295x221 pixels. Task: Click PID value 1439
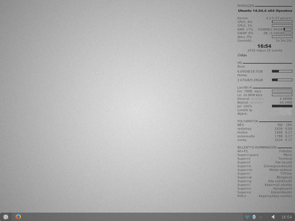pyautogui.click(x=278, y=128)
